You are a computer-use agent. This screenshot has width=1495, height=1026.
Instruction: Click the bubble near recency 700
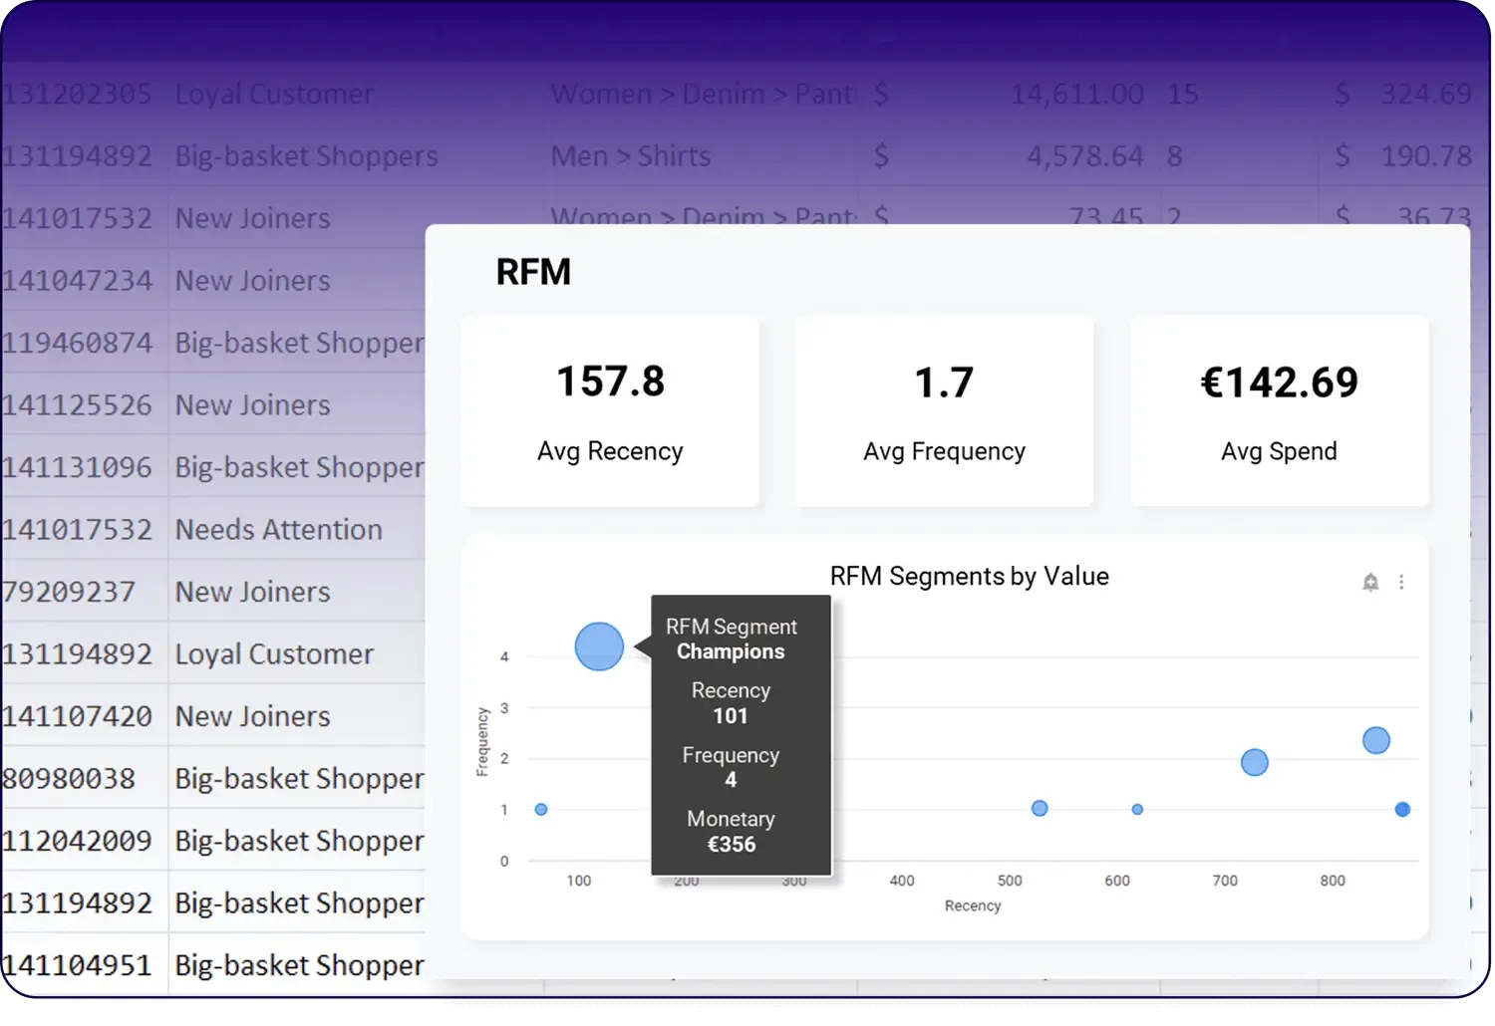pos(1255,762)
